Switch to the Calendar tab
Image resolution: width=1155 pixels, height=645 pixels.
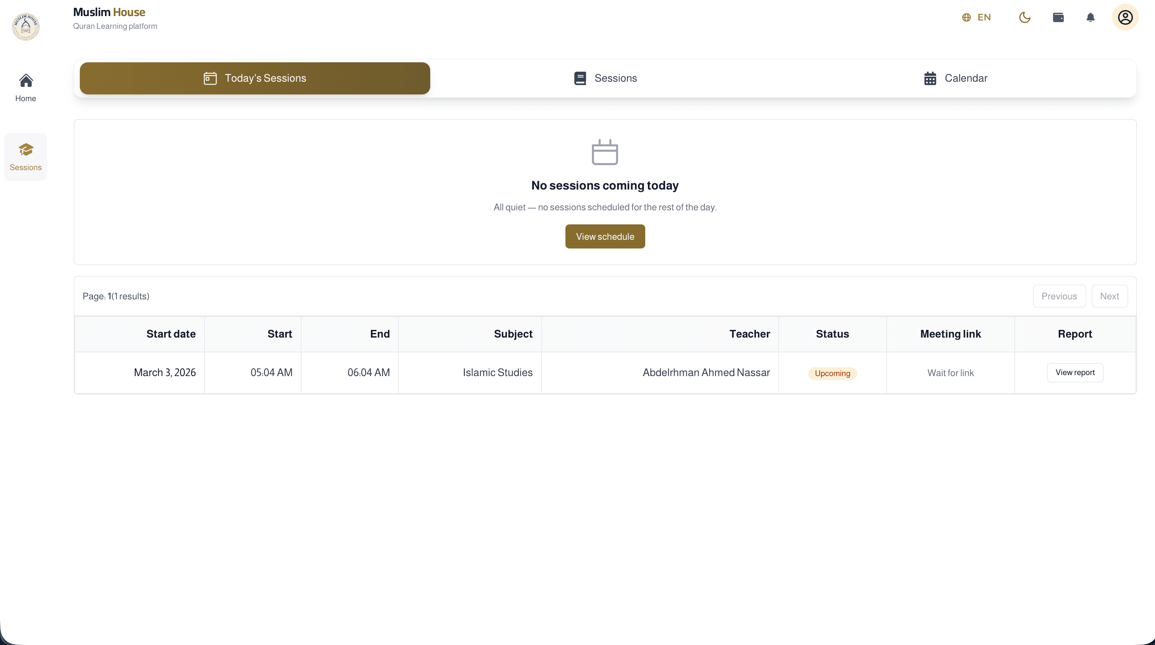click(955, 78)
